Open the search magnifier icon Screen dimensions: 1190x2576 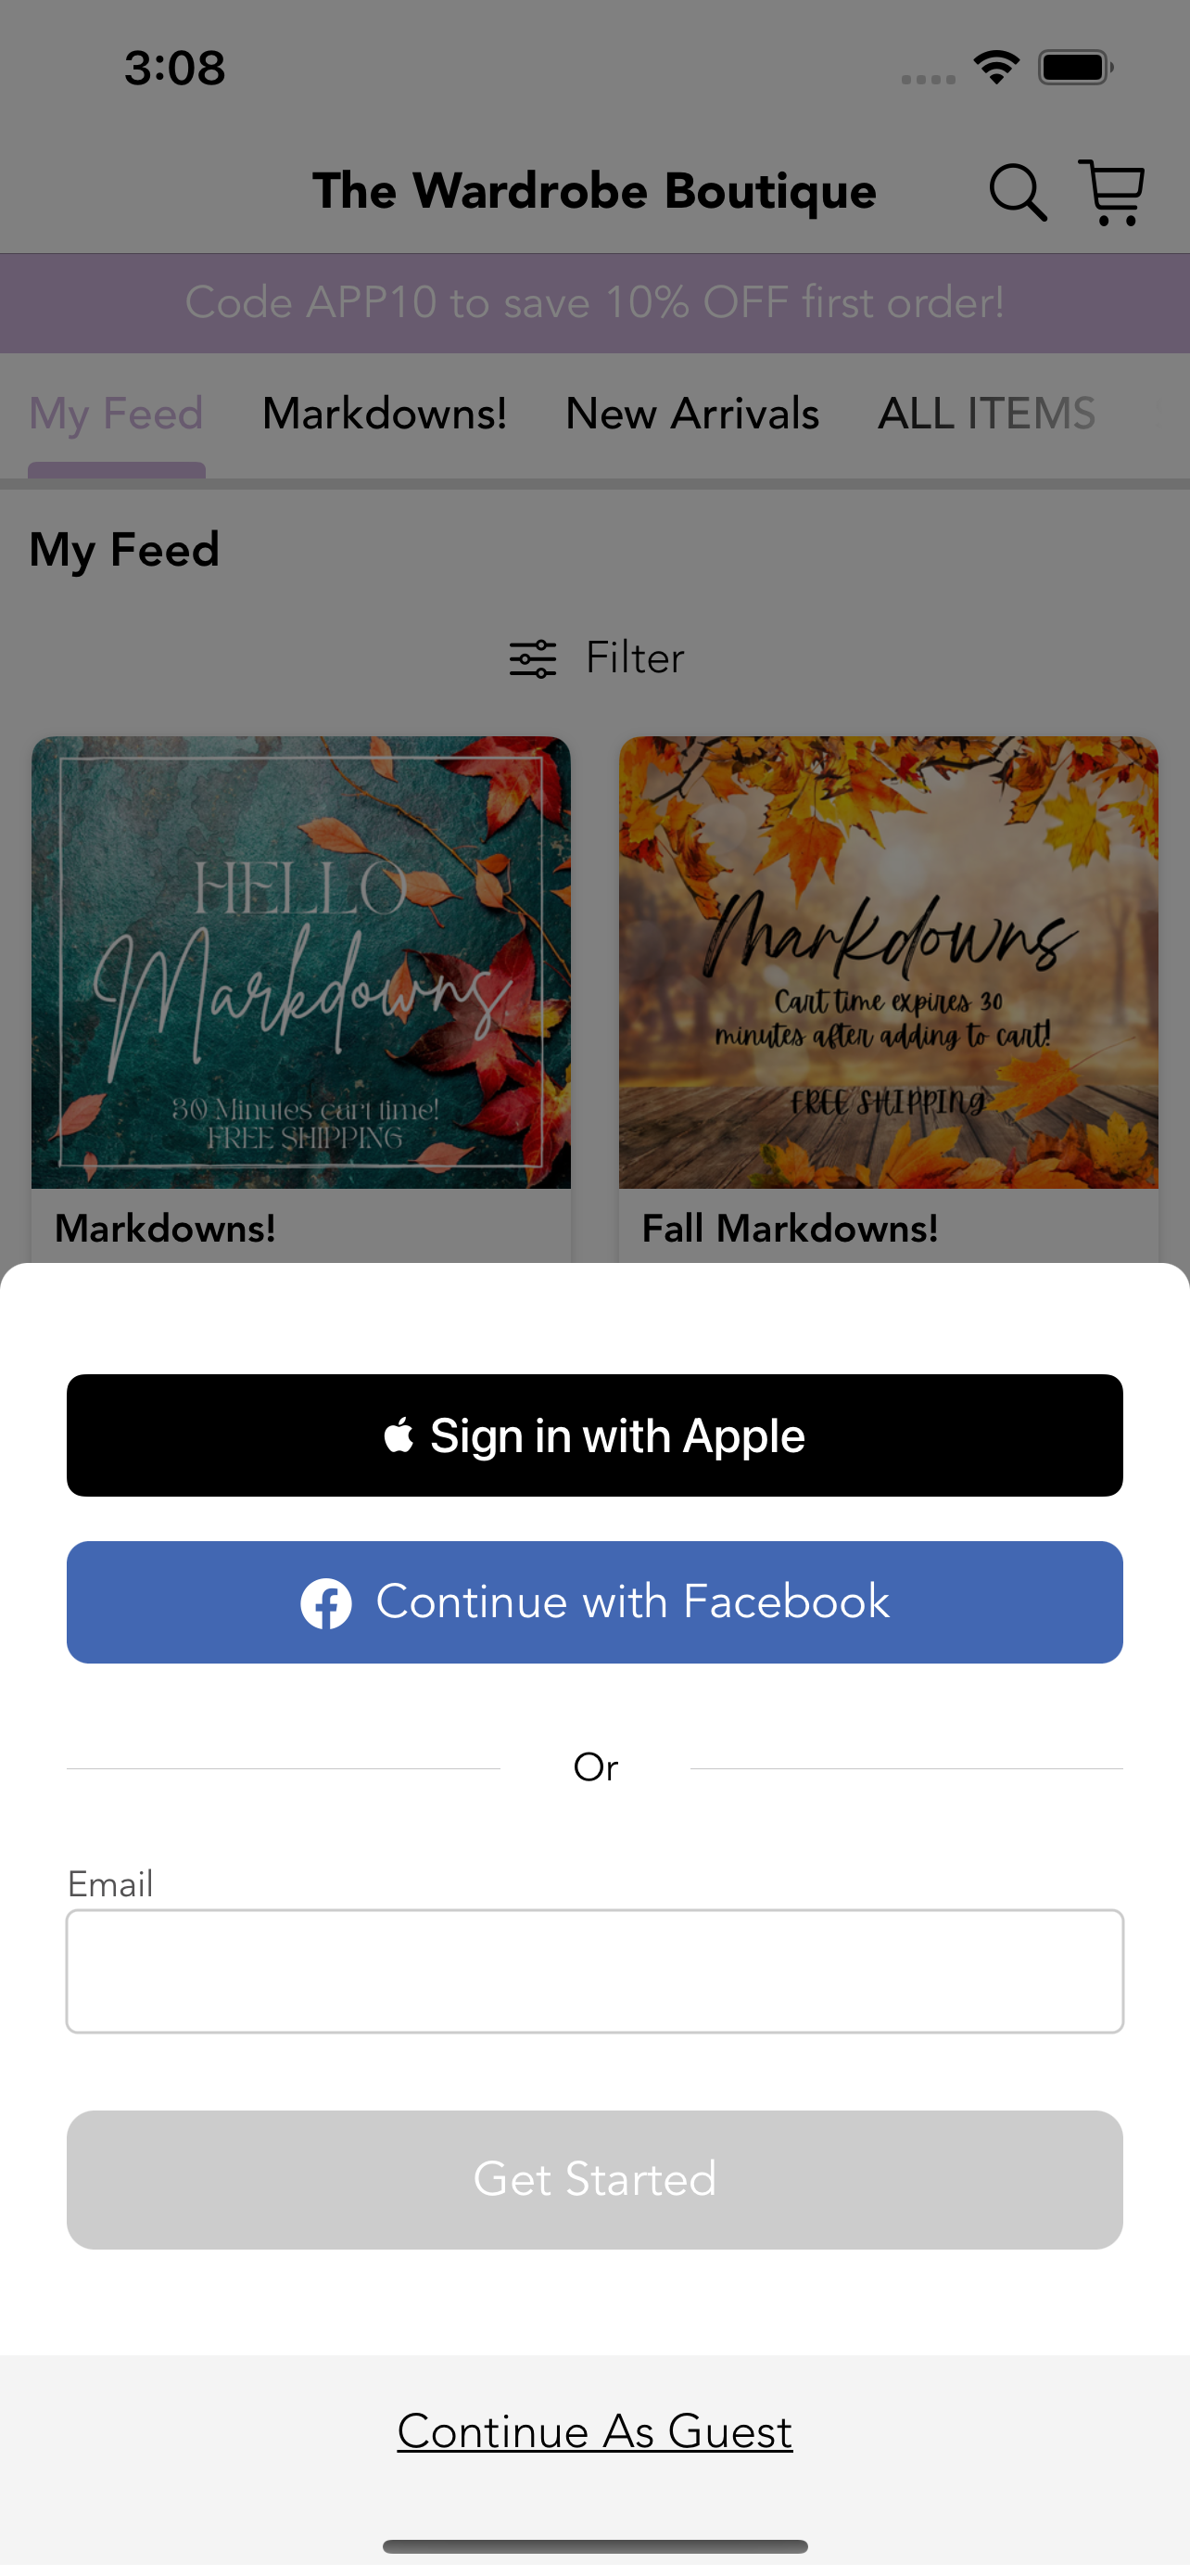coord(1017,192)
